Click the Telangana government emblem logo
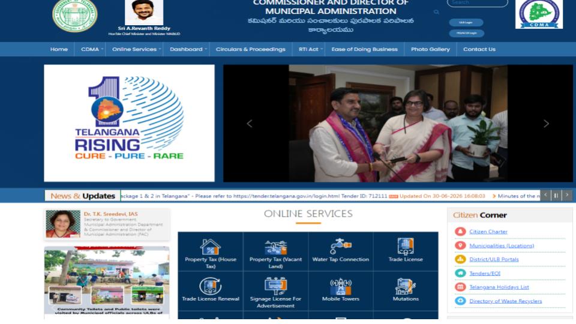The image size is (576, 324). coord(75,16)
